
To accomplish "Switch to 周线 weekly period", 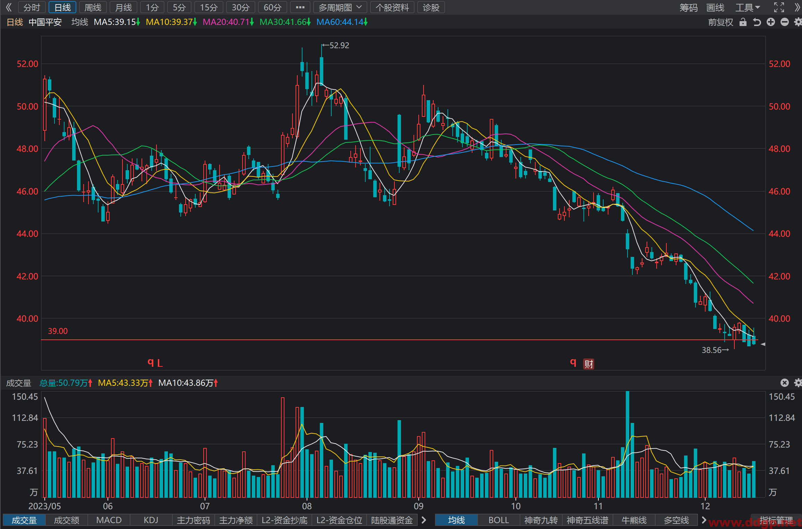I will (93, 7).
